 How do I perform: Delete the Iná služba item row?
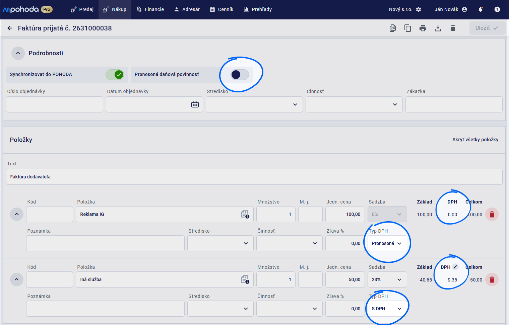pos(492,279)
